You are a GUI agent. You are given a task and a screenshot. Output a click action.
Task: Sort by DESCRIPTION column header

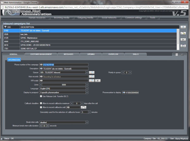click(x=27, y=27)
